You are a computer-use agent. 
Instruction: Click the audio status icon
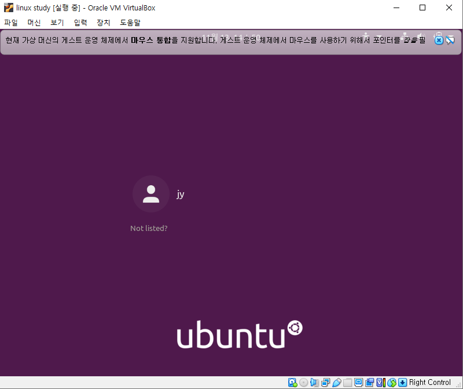point(314,383)
